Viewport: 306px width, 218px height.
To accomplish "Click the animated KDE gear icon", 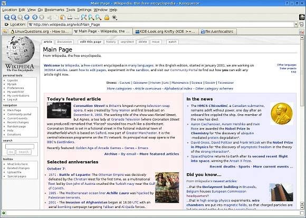I will pyautogui.click(x=302, y=17).
